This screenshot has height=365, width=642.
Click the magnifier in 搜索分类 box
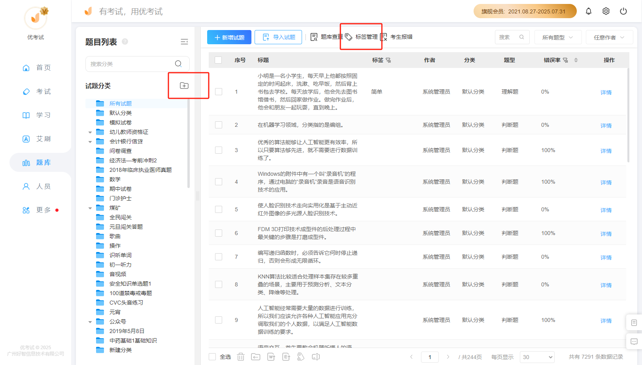178,64
